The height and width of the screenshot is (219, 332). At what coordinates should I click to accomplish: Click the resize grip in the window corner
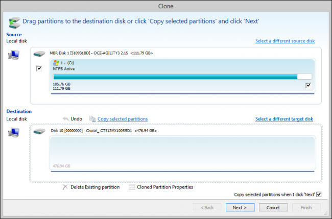(x=325, y=213)
